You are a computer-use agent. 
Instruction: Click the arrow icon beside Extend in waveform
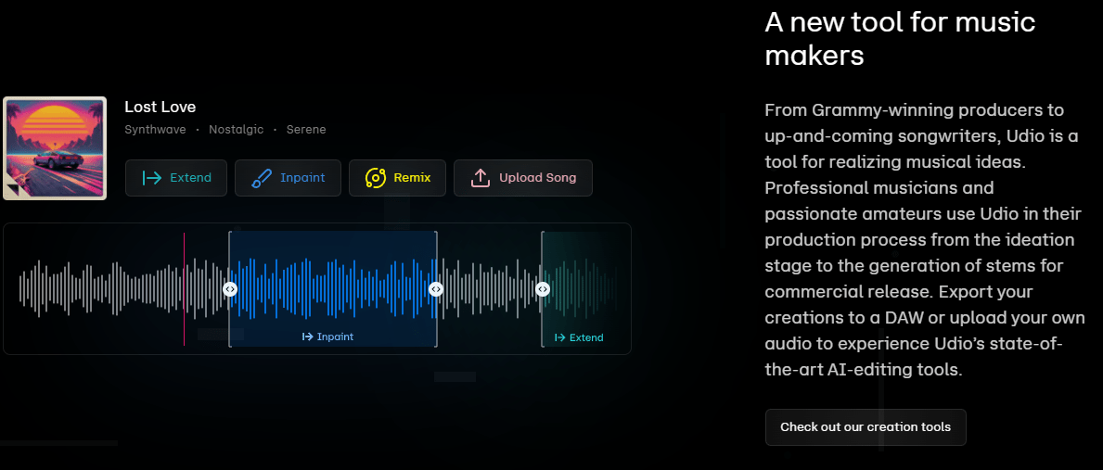(560, 337)
